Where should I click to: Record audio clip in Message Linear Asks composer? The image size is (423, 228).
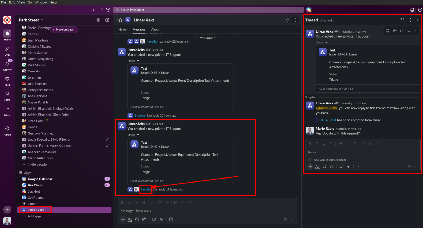tap(161, 219)
